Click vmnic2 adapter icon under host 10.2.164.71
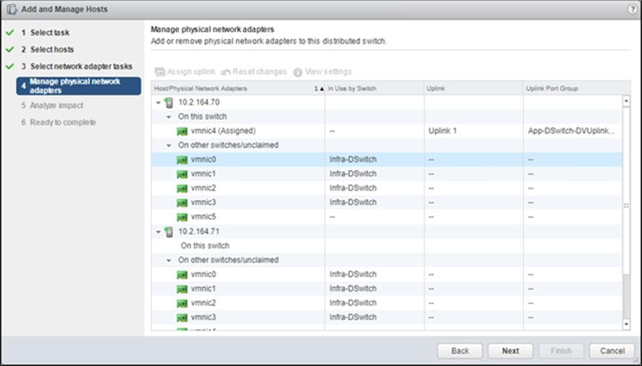The width and height of the screenshot is (642, 366). click(182, 303)
